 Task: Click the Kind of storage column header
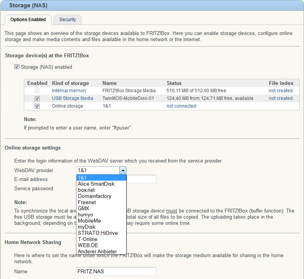tap(71, 83)
